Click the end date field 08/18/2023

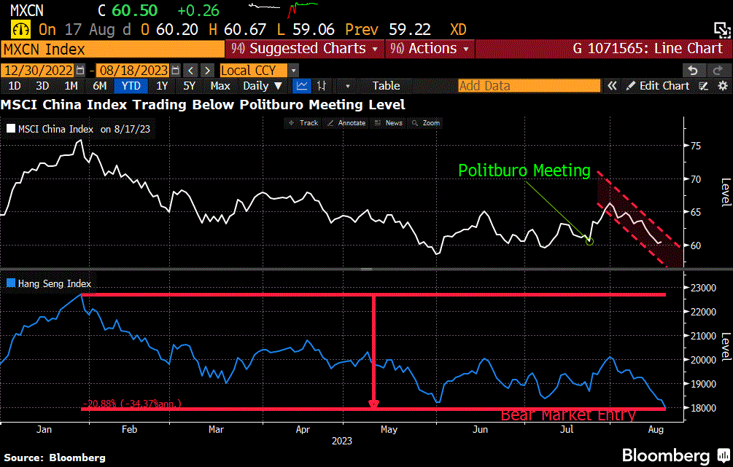pyautogui.click(x=133, y=71)
